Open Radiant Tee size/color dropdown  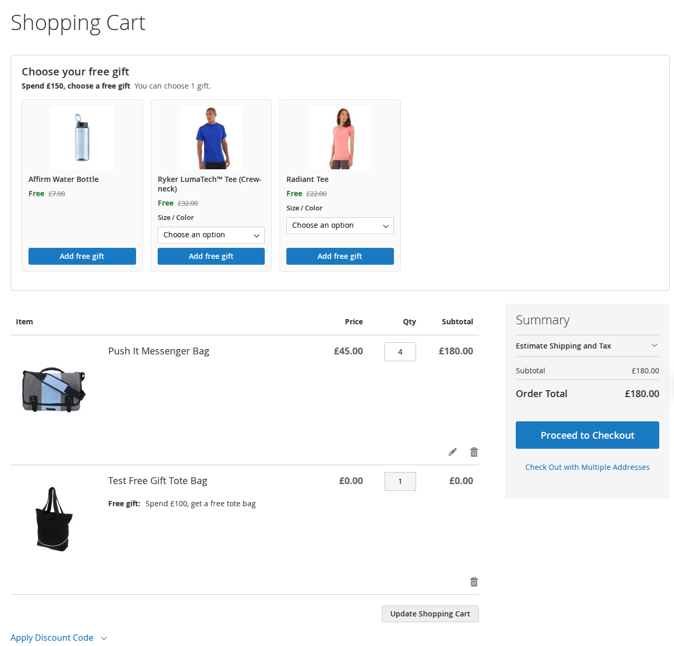coord(340,226)
